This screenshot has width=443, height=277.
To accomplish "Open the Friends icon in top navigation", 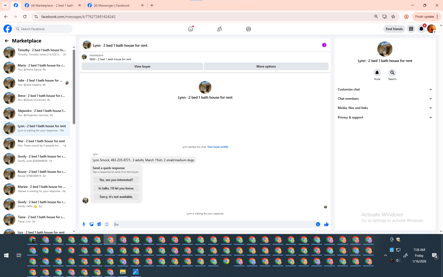I will (219, 29).
